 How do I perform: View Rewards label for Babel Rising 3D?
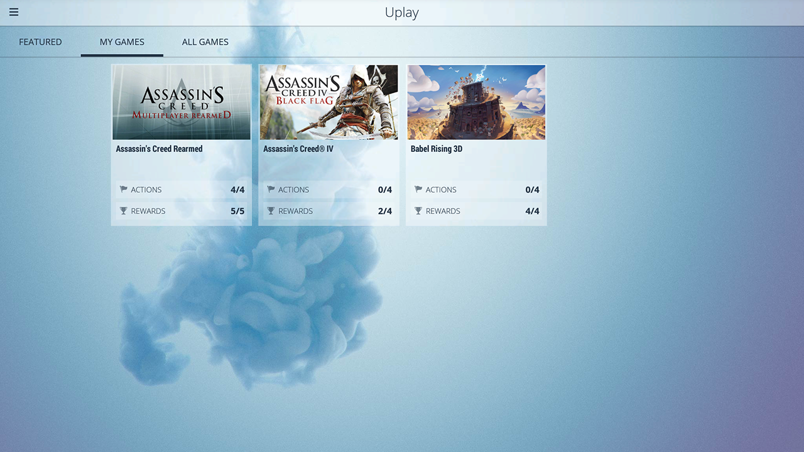tap(443, 211)
